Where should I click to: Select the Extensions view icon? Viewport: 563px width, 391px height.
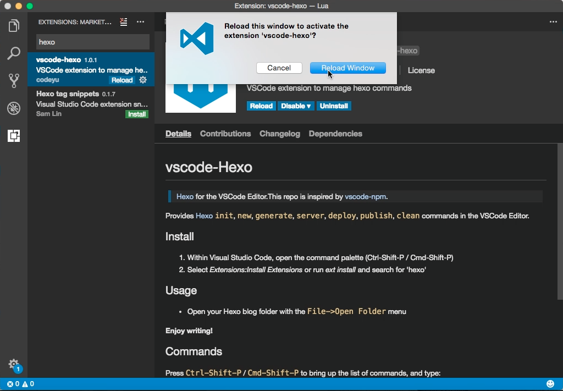(14, 136)
